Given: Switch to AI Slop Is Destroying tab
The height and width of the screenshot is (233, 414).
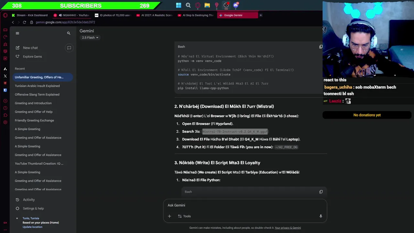Looking at the screenshot, I should click(x=196, y=15).
